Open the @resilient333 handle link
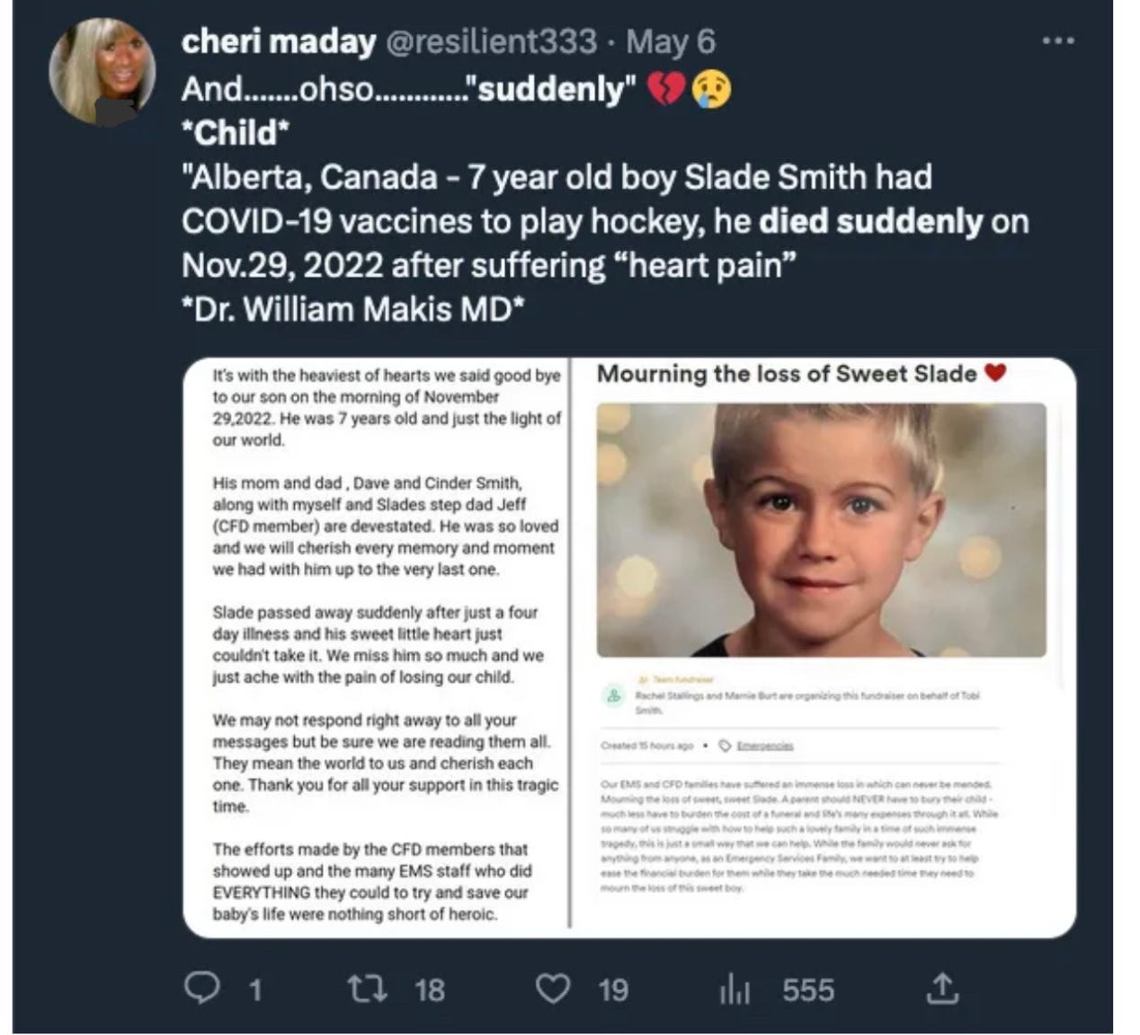This screenshot has height=1035, width=1140. (491, 41)
